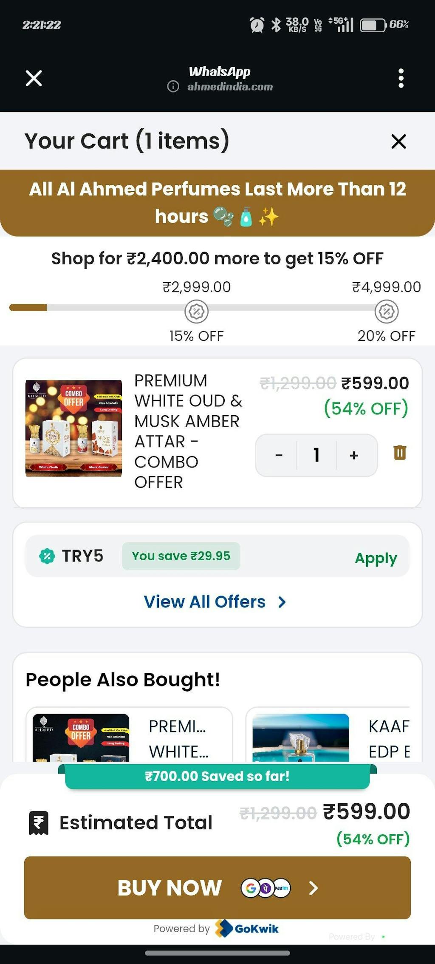Tap the payment apps icons on Buy Now
This screenshot has width=435, height=964.
pos(266,888)
